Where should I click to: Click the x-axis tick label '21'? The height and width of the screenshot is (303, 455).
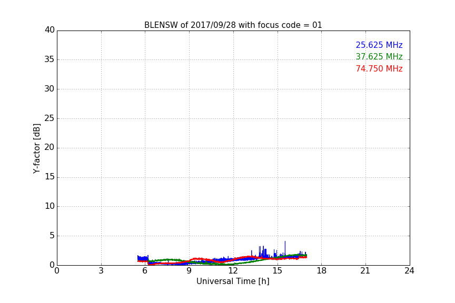coord(365,271)
